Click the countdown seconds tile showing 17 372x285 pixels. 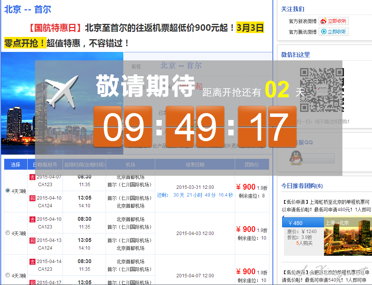(267, 127)
